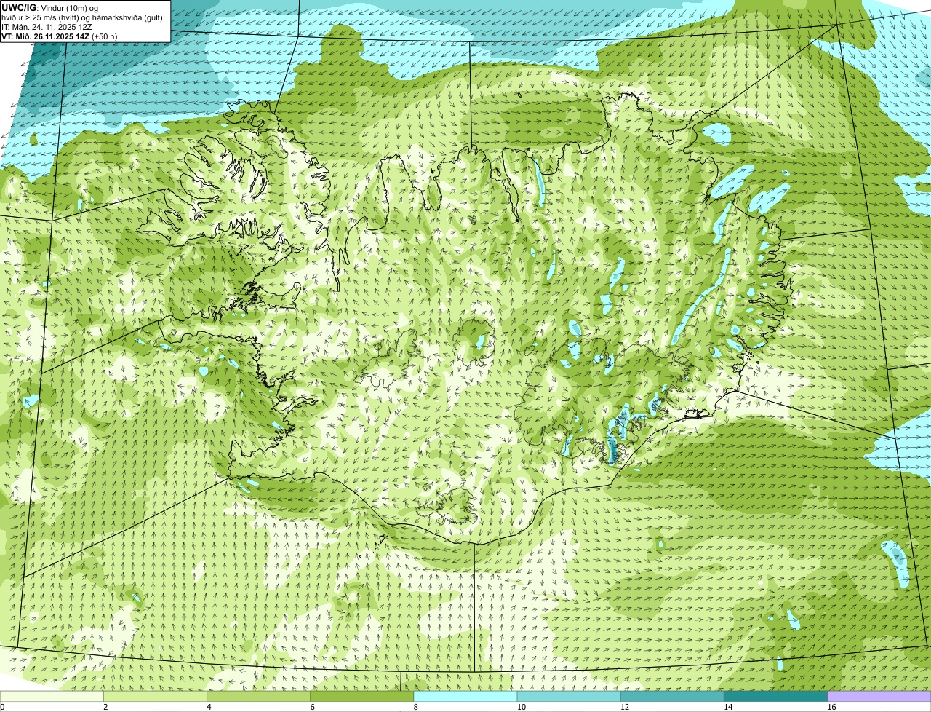
Task: Click the "6" tick label on the color scale
Action: click(312, 707)
